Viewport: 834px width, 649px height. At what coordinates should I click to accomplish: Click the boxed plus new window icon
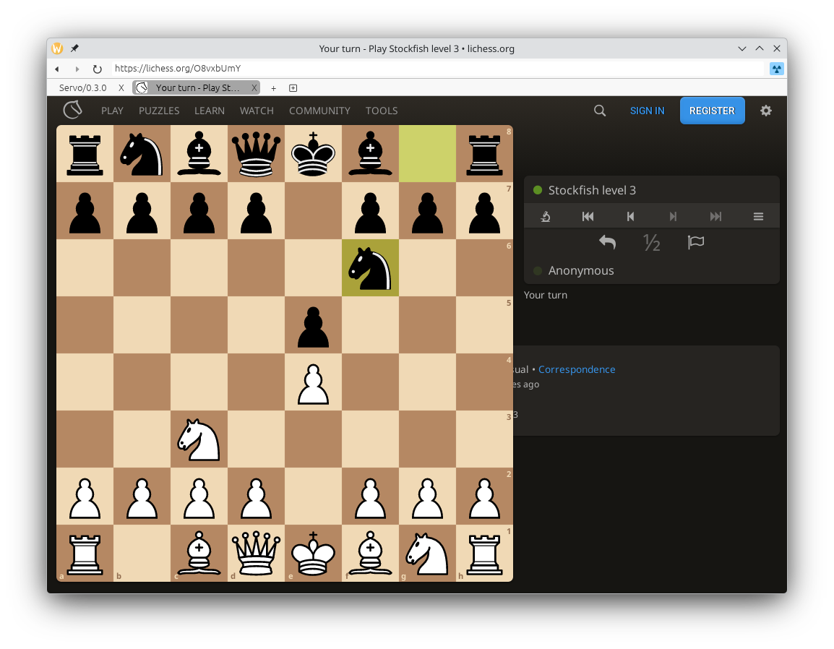[x=293, y=87]
